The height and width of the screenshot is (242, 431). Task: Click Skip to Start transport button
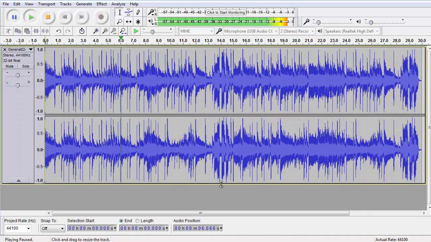pos(64,17)
